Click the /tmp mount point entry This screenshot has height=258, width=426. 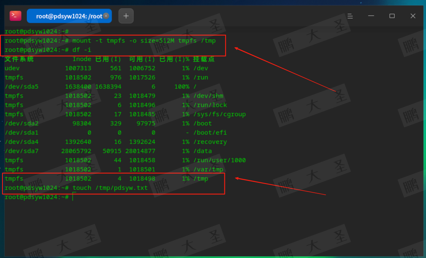(x=201, y=179)
